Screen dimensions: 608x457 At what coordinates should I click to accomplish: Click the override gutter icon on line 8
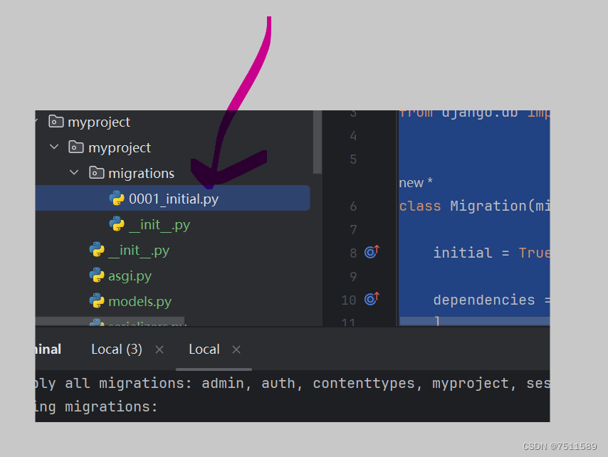coord(371,251)
